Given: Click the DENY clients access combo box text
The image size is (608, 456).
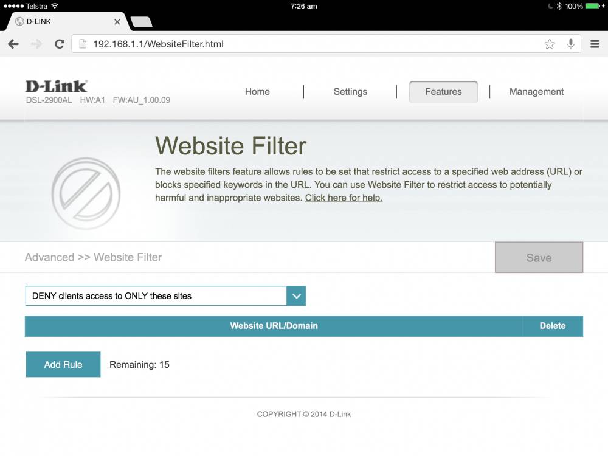Looking at the screenshot, I should [112, 296].
